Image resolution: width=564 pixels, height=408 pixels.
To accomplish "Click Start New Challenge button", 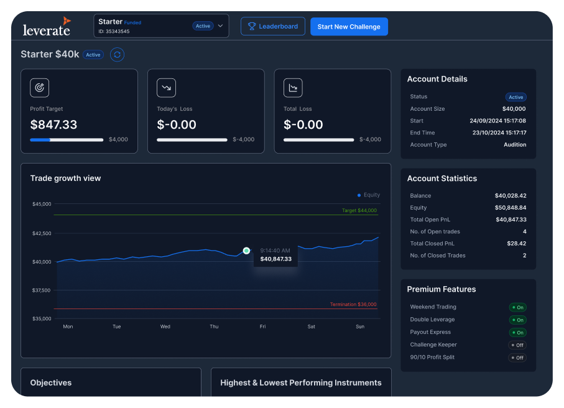I will [x=349, y=27].
